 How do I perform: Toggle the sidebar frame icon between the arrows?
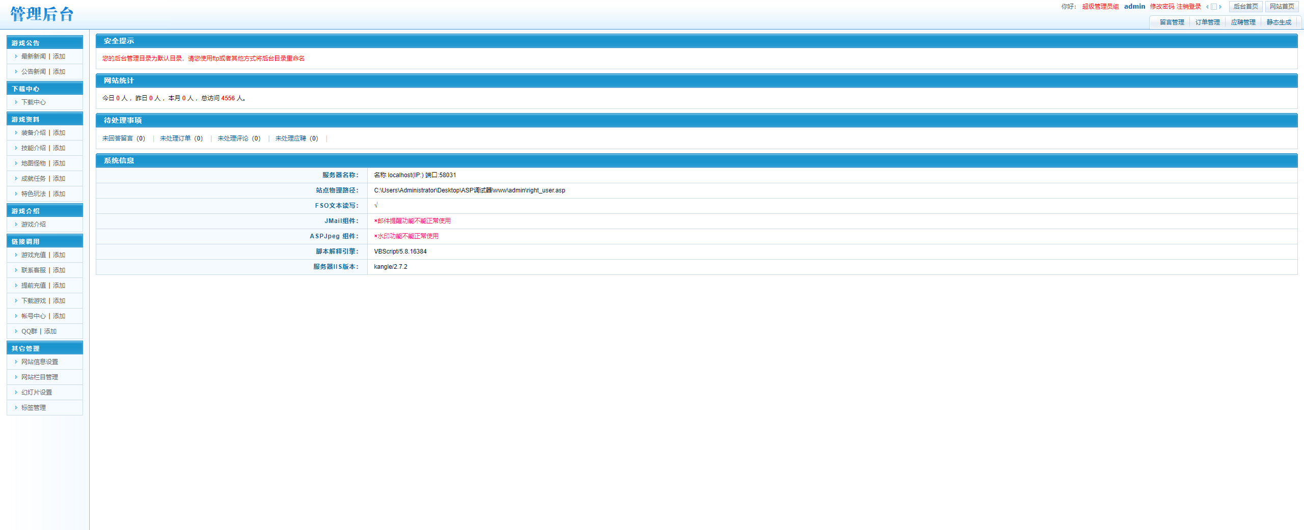[x=1214, y=7]
